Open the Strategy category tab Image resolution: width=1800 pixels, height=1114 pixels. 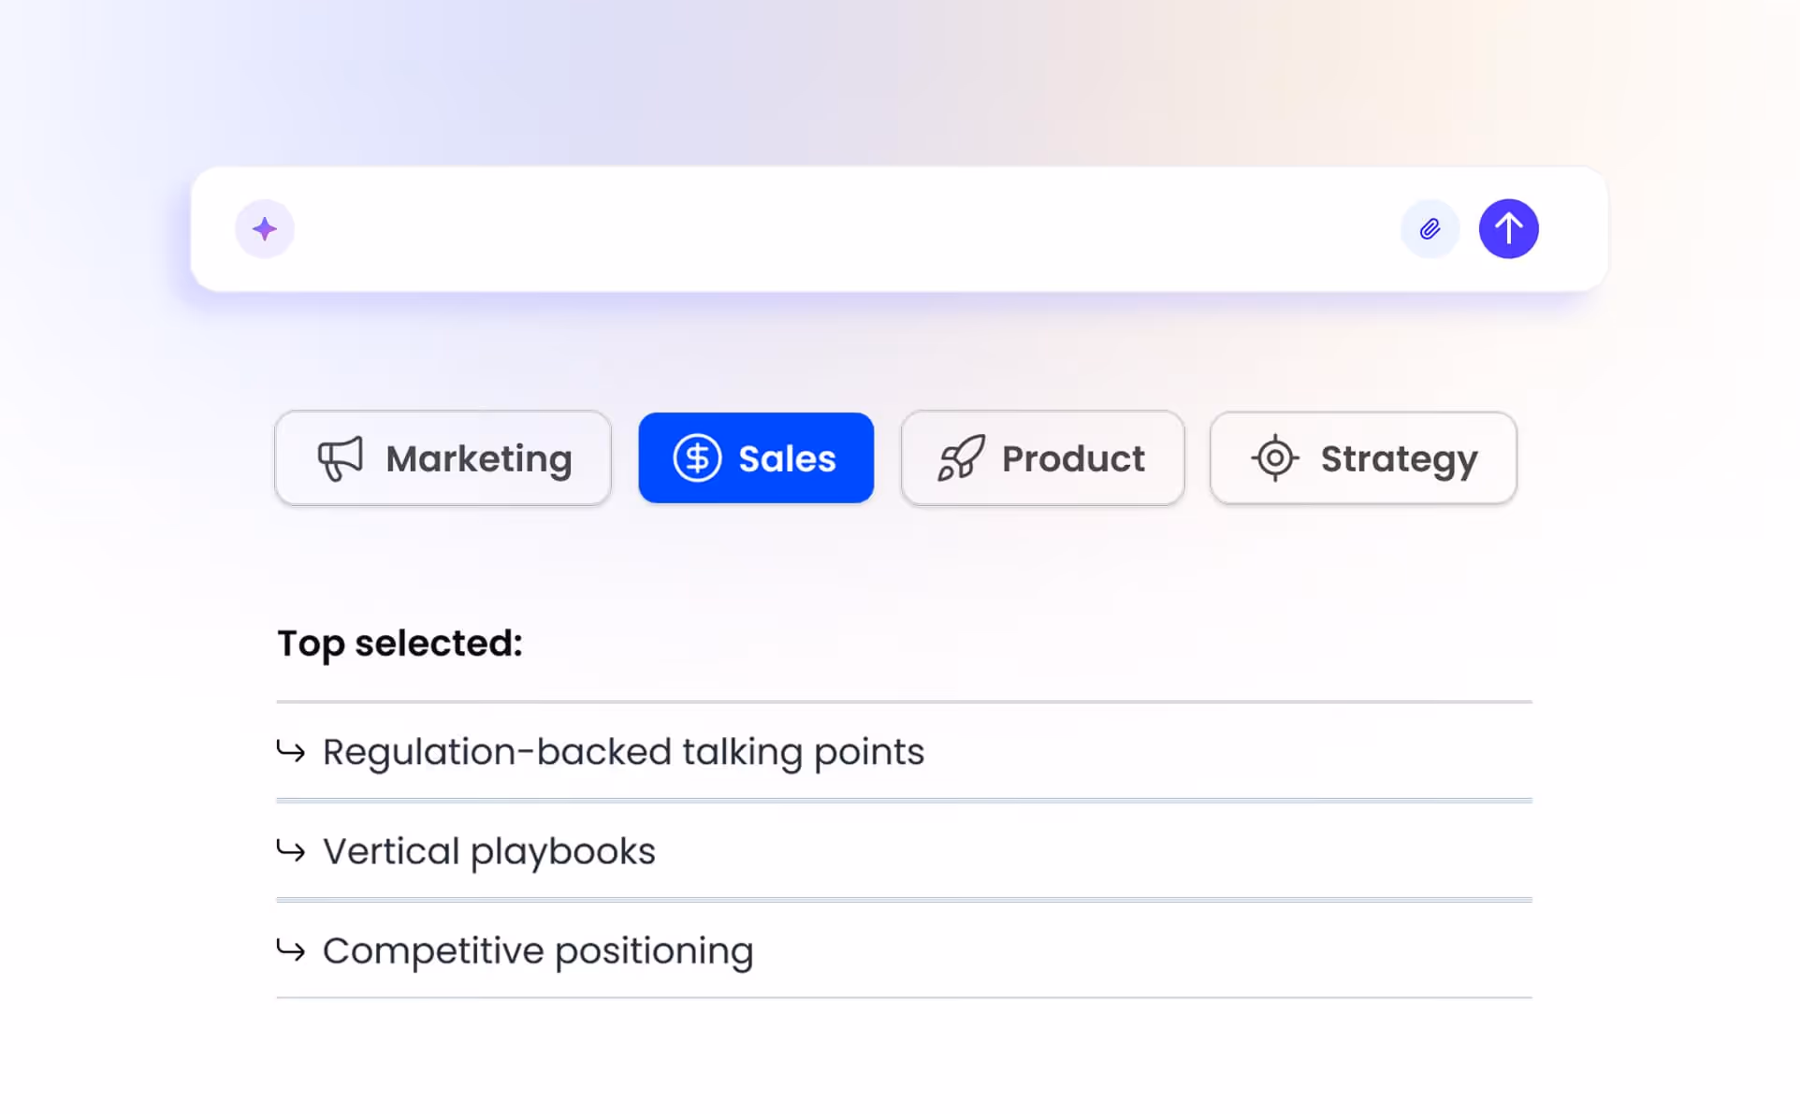coord(1363,458)
